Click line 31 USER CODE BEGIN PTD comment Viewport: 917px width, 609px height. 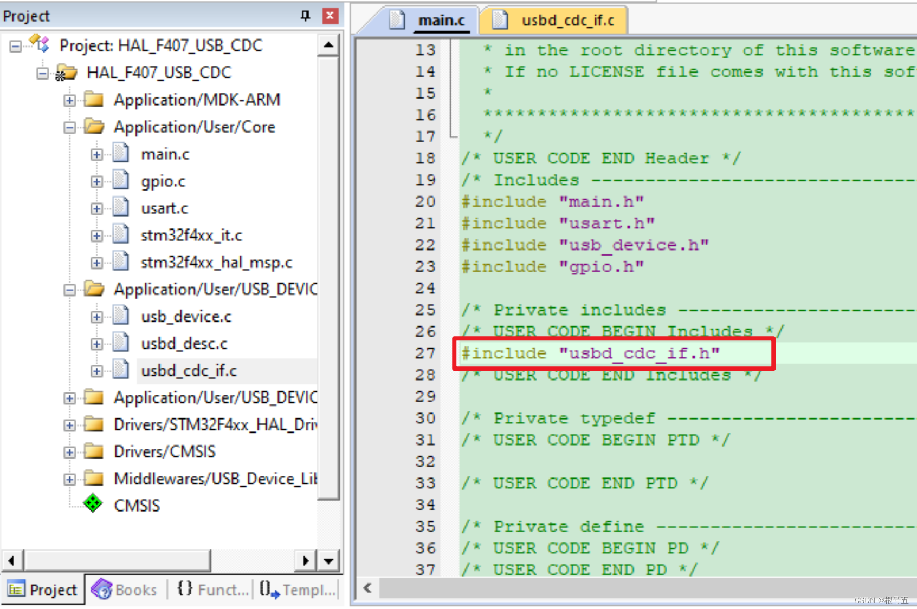[596, 440]
